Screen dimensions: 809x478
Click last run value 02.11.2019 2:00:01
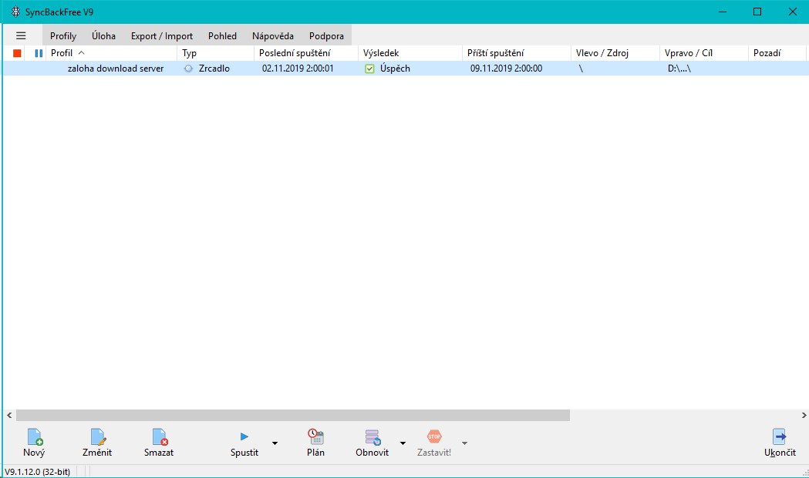coord(298,69)
